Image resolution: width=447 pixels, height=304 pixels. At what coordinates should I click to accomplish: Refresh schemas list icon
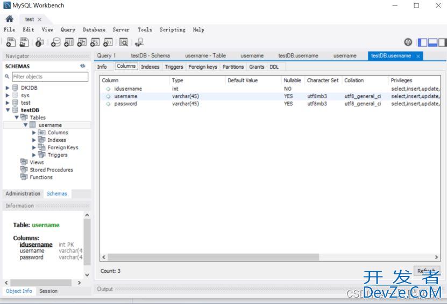point(83,66)
